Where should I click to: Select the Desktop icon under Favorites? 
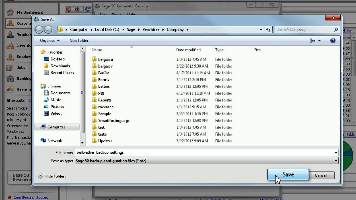[x=46, y=59]
